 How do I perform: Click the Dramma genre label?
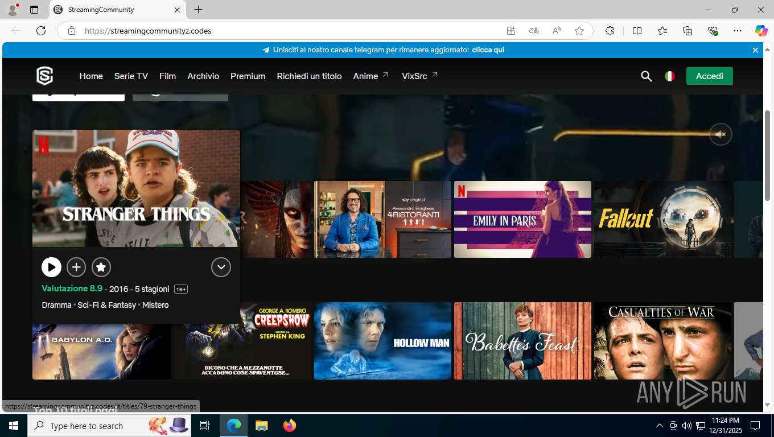pos(56,305)
